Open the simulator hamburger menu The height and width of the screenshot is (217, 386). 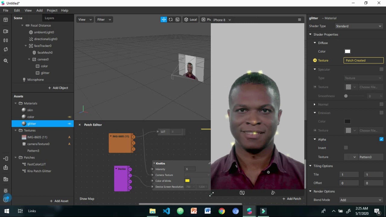pyautogui.click(x=299, y=20)
